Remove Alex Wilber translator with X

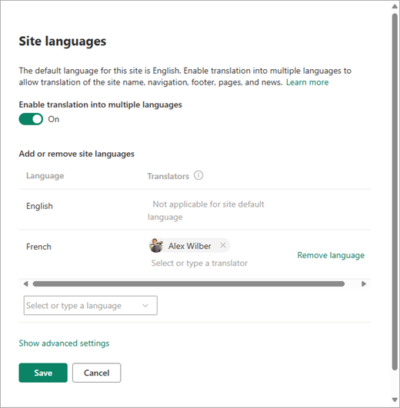223,245
